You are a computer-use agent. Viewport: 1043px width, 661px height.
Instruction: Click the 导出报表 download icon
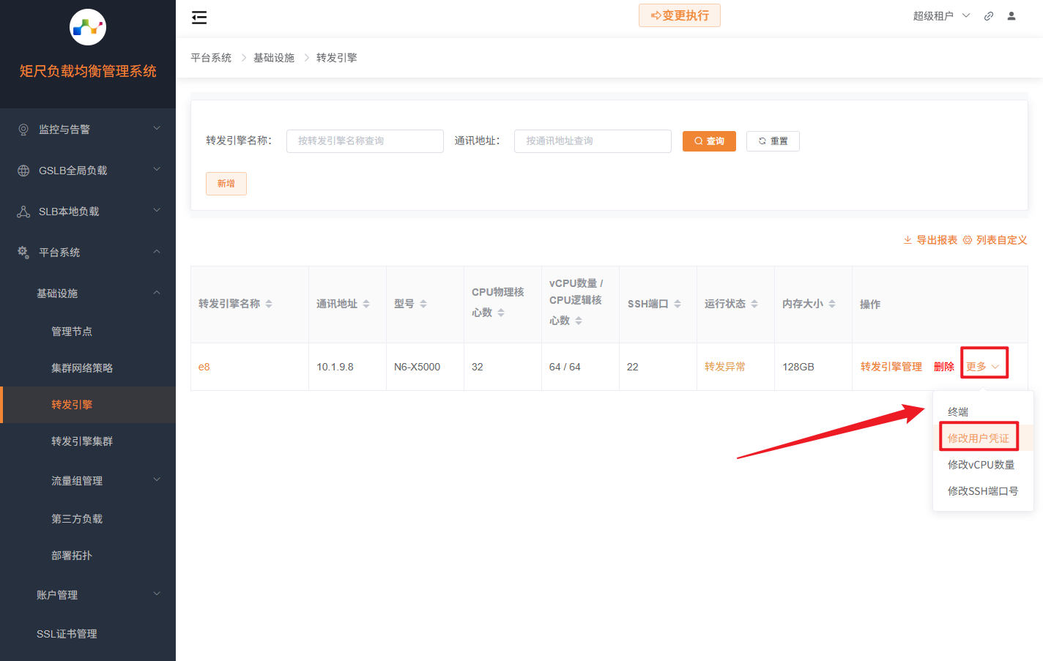point(907,239)
